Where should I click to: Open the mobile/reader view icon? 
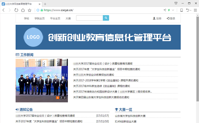[182, 10]
